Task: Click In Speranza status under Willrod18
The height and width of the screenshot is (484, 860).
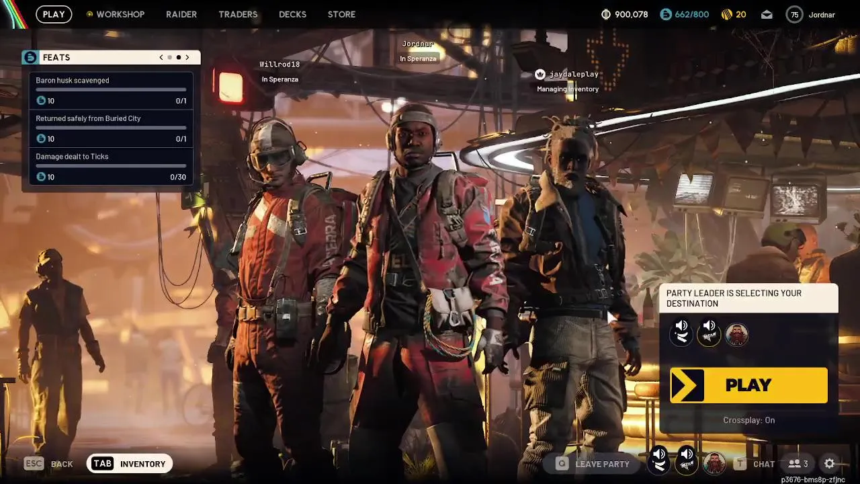Action: coord(280,79)
